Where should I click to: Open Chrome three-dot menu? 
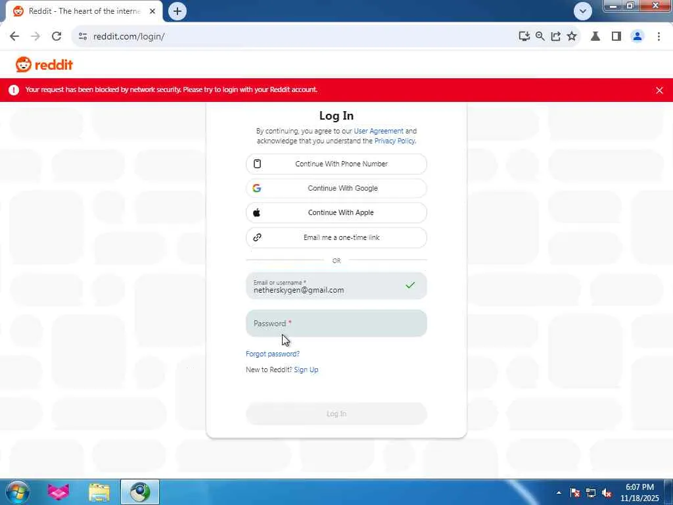659,37
